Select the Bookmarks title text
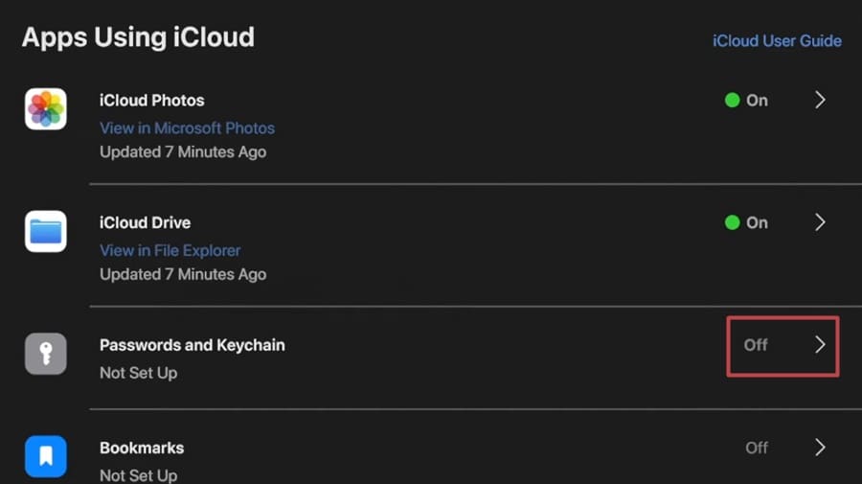The height and width of the screenshot is (484, 862). point(142,448)
